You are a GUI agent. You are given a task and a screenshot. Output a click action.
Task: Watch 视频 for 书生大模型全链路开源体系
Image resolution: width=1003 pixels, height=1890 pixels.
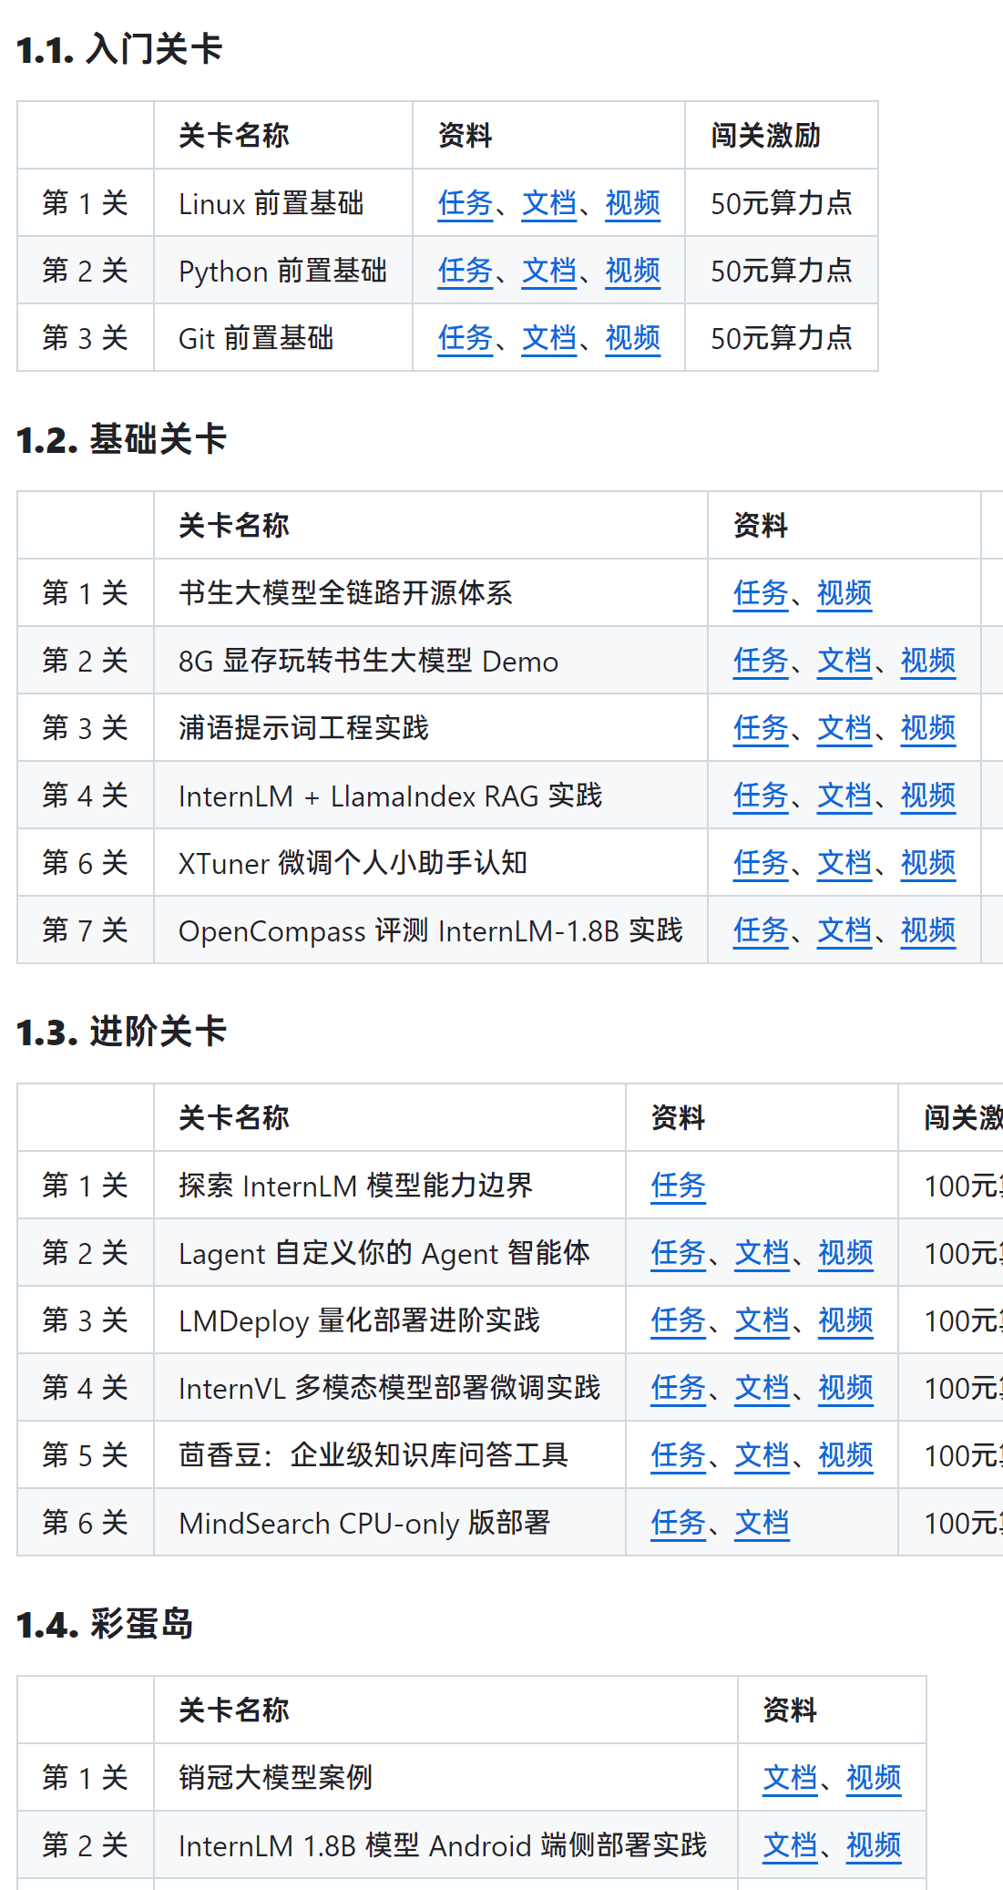coord(844,593)
